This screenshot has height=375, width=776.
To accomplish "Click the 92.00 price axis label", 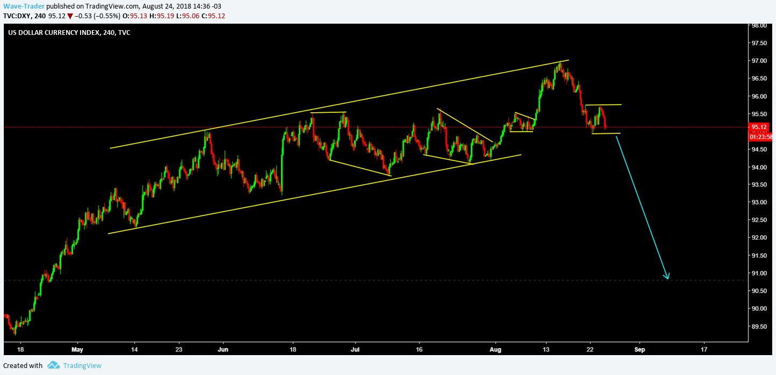I will click(759, 237).
